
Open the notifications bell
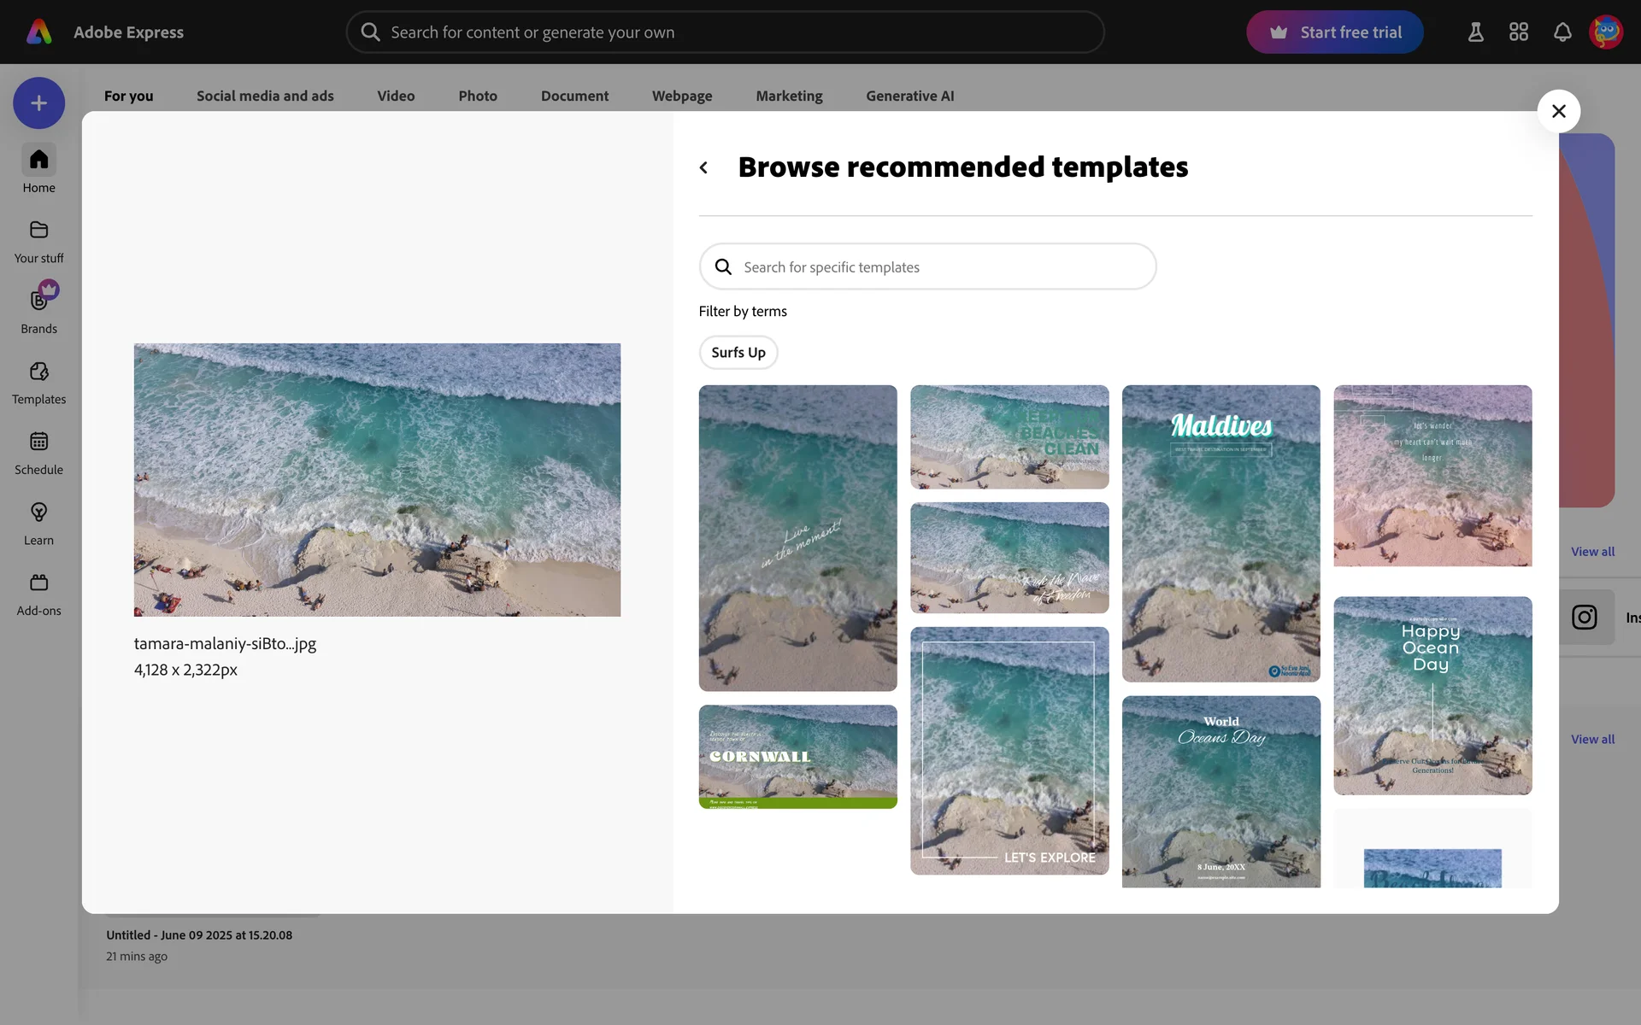click(x=1562, y=32)
